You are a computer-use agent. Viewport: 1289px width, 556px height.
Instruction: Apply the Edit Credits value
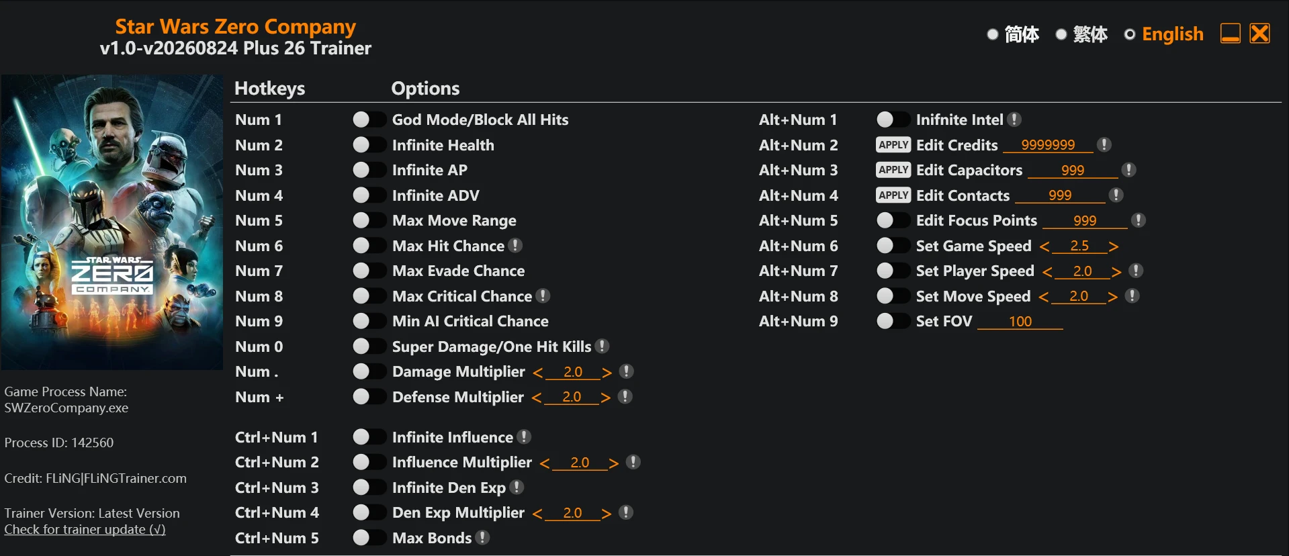(x=893, y=144)
